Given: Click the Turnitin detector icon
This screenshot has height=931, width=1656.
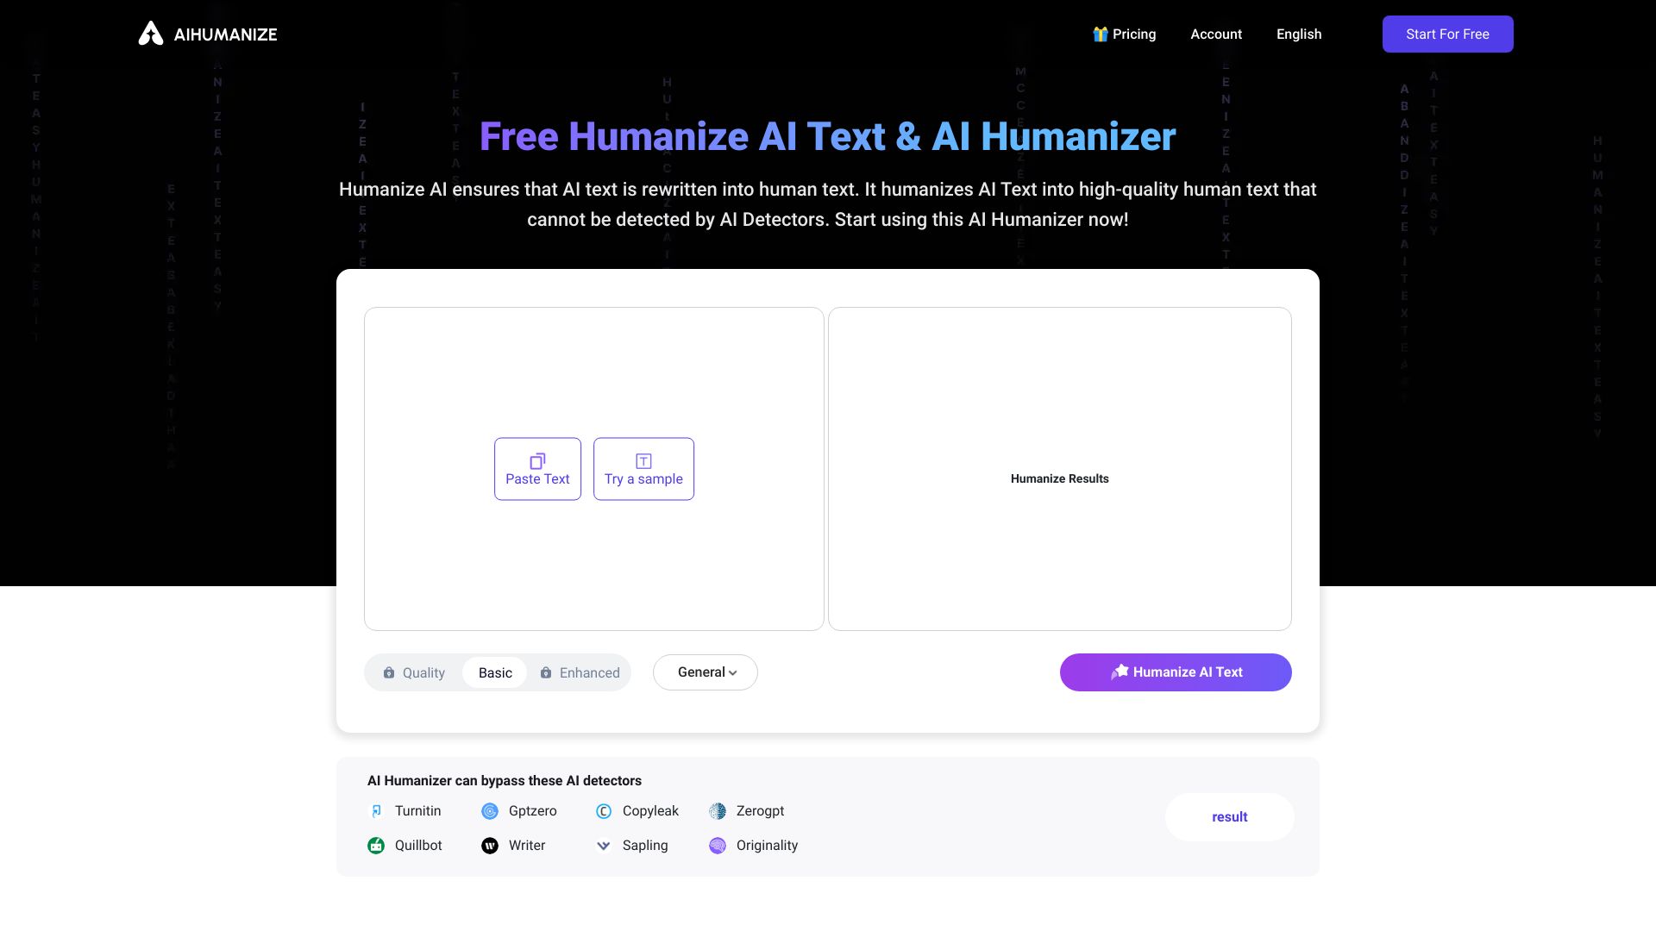Looking at the screenshot, I should 376,810.
